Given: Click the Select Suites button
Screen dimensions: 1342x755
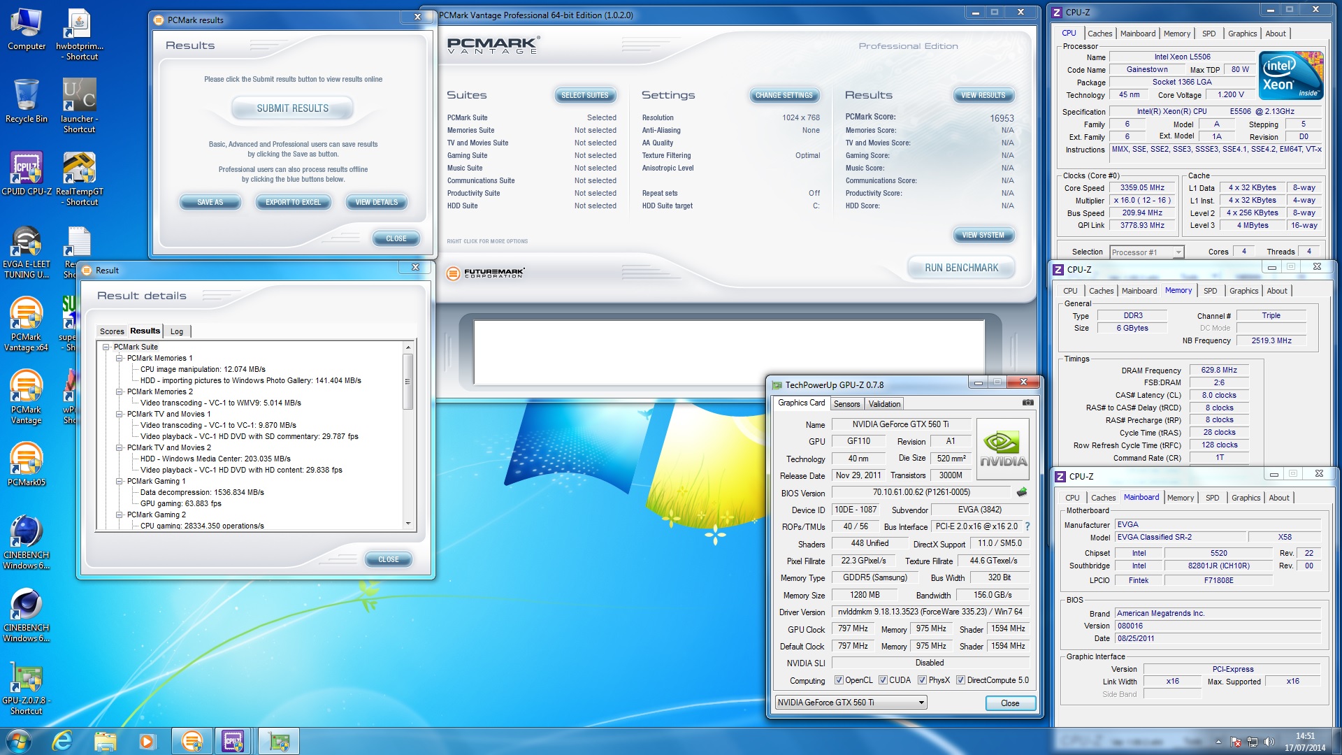Looking at the screenshot, I should coord(584,95).
